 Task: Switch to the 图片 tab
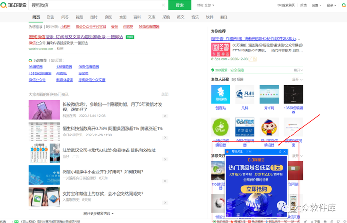(94, 17)
